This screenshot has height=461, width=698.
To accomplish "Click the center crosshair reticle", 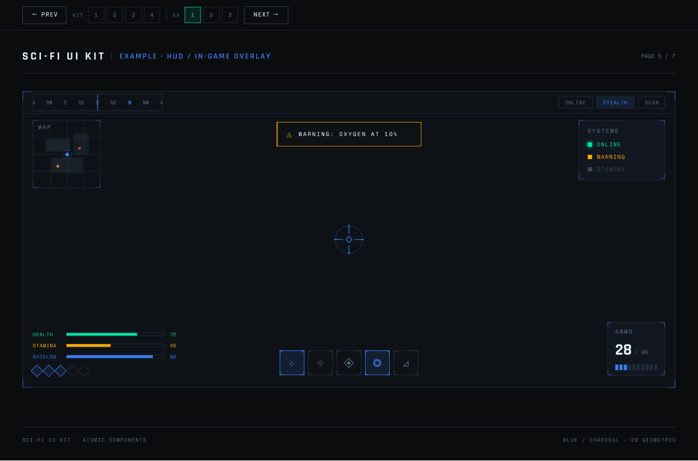I will (349, 239).
